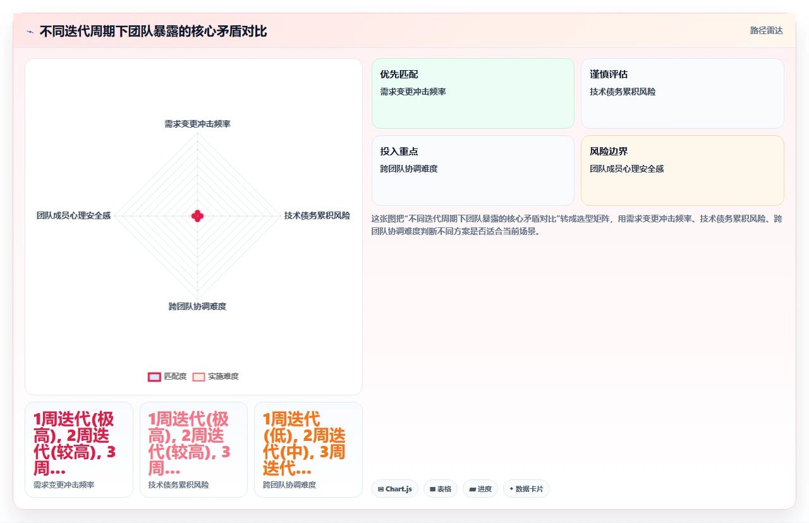Click the 实施难度 legend color box
Viewport: 809px width, 523px height.
[x=198, y=376]
